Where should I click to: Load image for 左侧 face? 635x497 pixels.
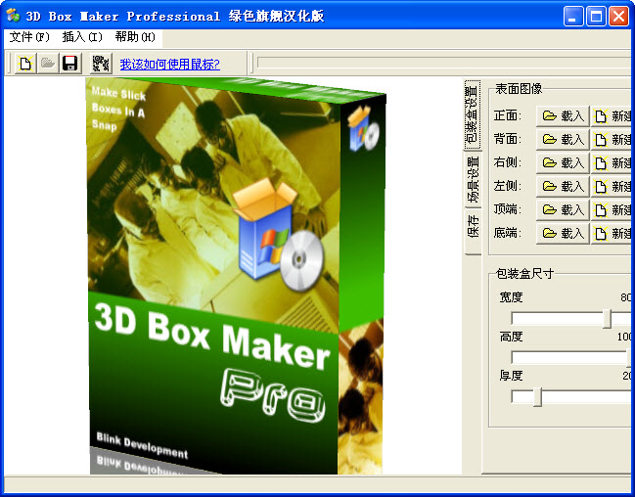[563, 187]
